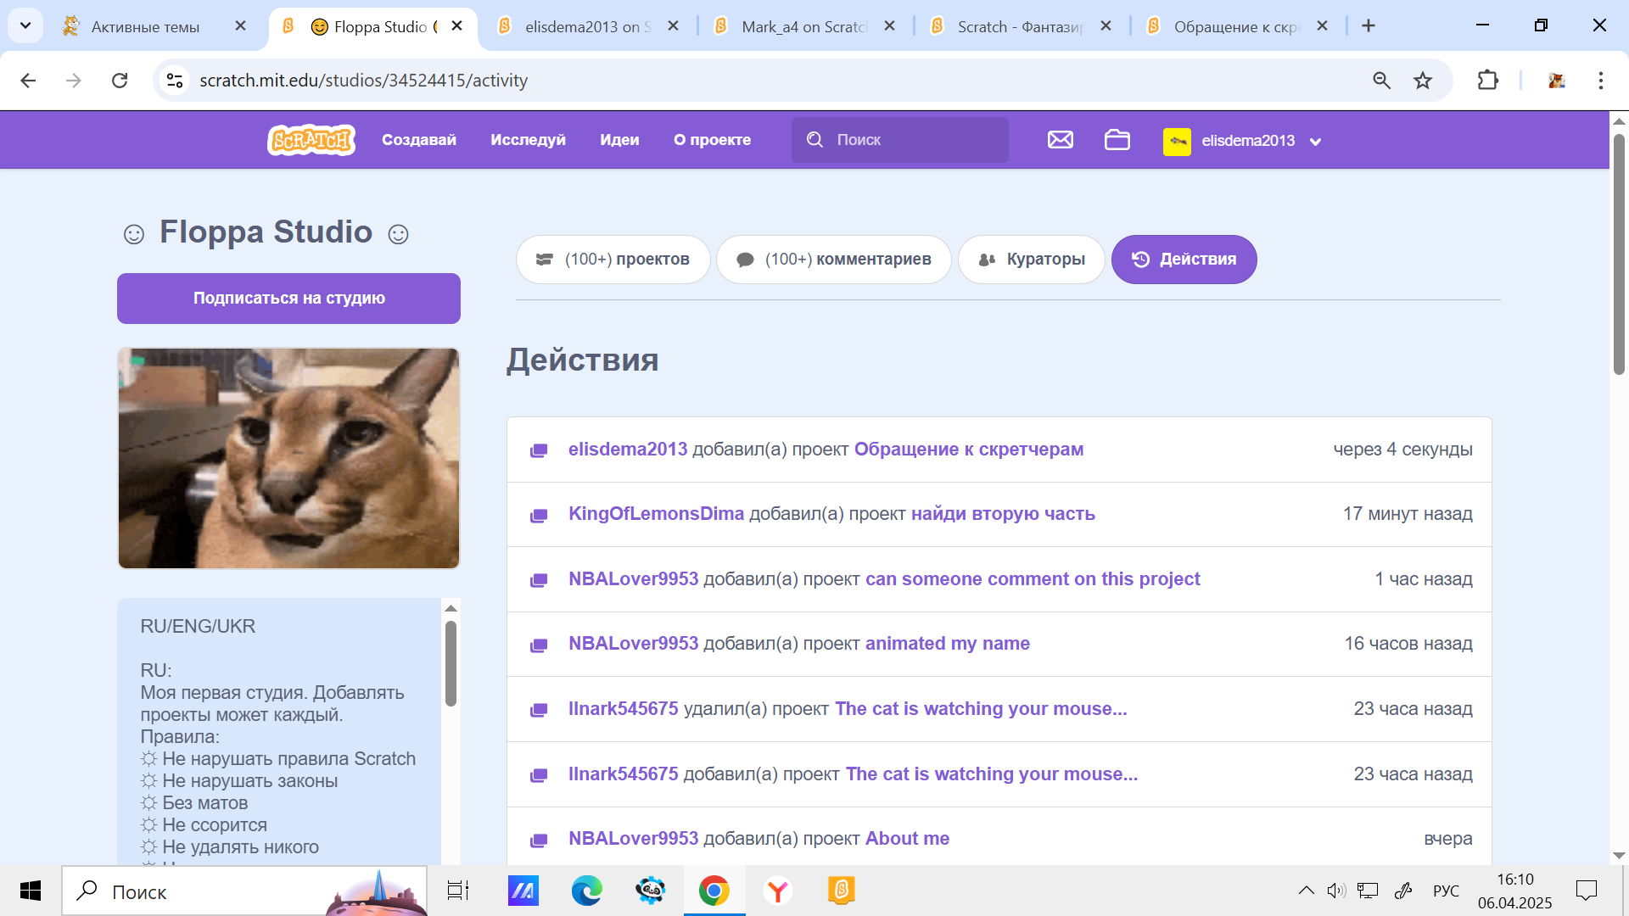
Task: Click the browser zoom magnifier icon
Action: pyautogui.click(x=1381, y=81)
